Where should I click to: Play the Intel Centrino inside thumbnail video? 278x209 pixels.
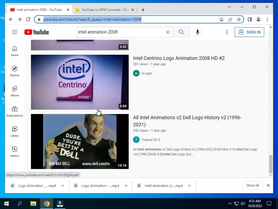pos(80,82)
